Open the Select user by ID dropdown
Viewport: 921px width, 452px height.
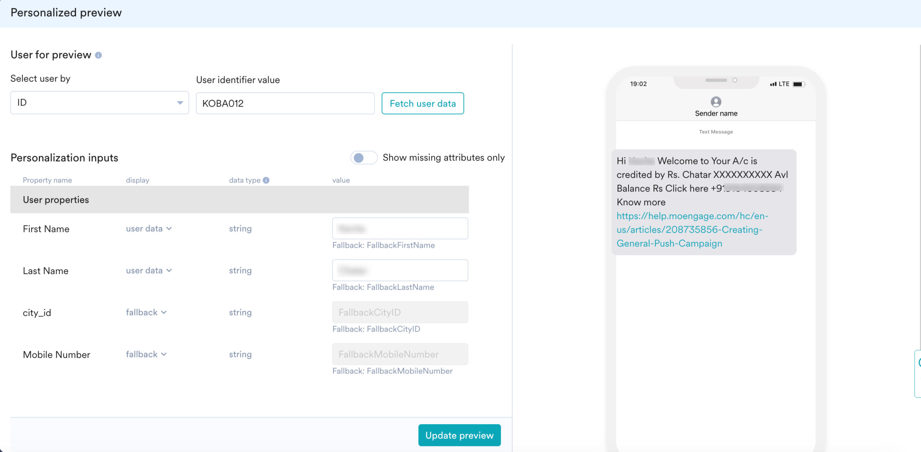100,103
